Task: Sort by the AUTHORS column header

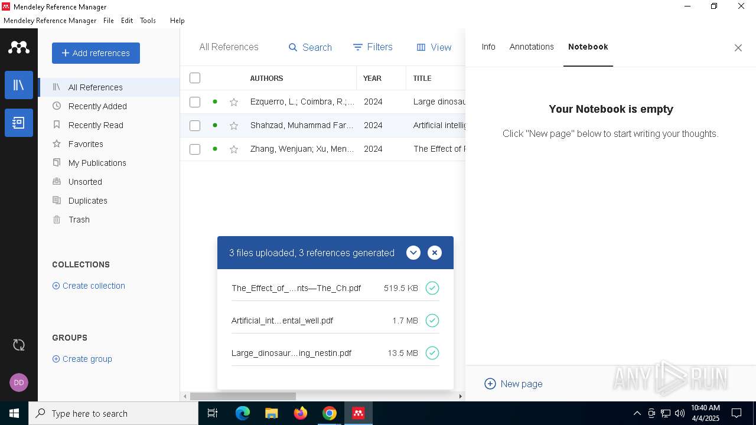Action: (266, 78)
